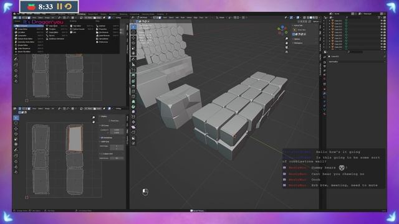
Task: Open Python Console from the Scripting column
Action: tap(82, 29)
